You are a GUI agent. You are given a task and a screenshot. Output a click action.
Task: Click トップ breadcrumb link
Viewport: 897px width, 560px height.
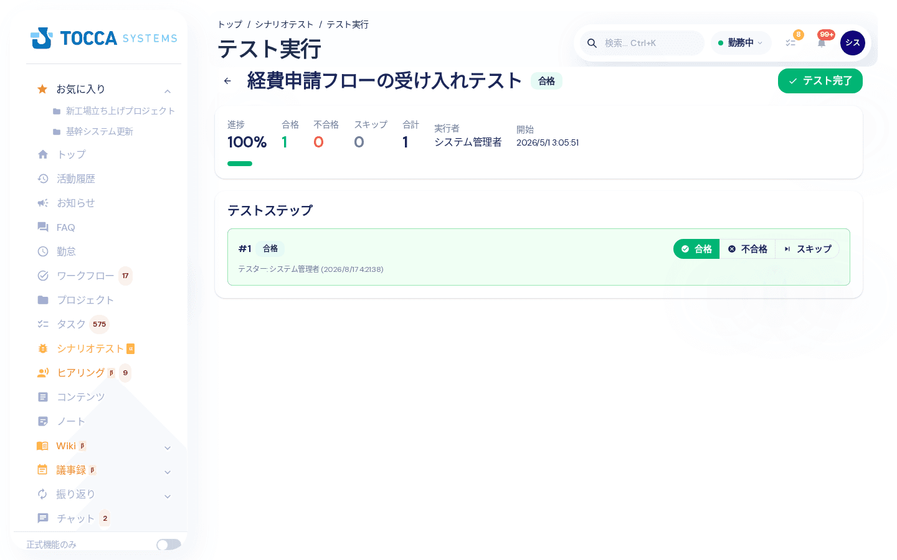point(230,24)
